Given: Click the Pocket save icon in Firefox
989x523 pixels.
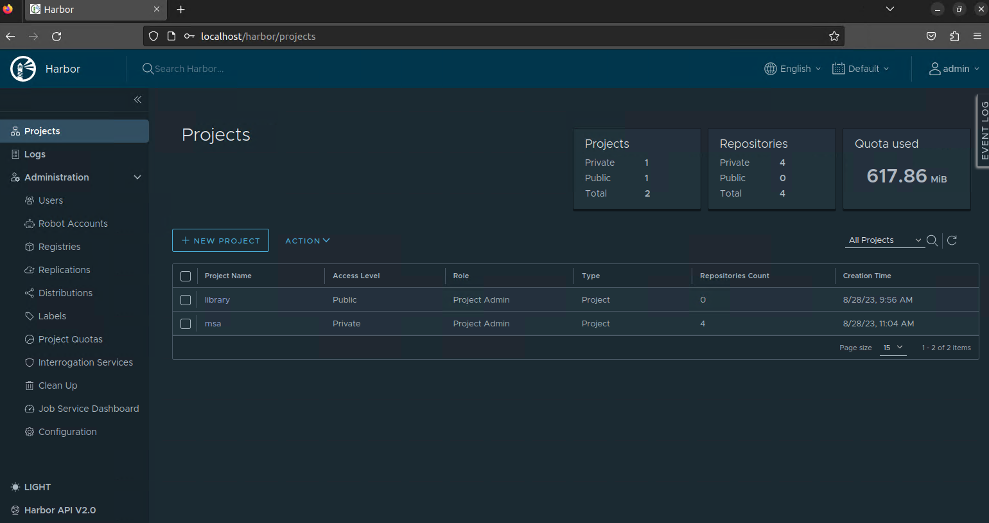Looking at the screenshot, I should tap(931, 36).
